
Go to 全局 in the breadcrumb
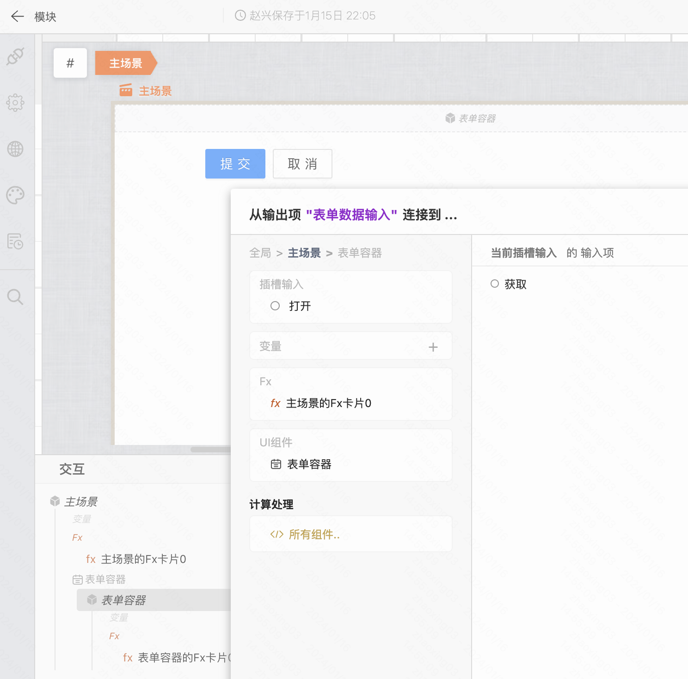tap(260, 253)
